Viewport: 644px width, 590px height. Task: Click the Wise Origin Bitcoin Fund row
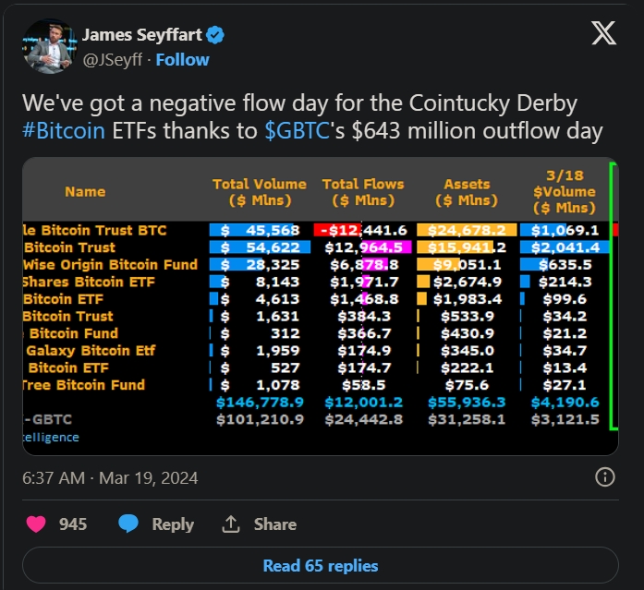pyautogui.click(x=321, y=265)
